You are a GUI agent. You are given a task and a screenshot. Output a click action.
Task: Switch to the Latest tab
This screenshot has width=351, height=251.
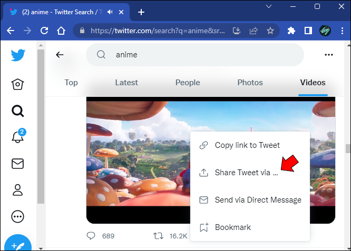pos(126,83)
